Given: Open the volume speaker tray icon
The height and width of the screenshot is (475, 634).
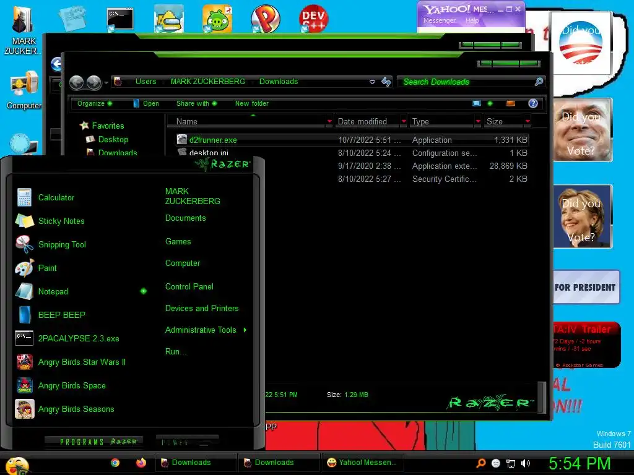Looking at the screenshot, I should click(x=525, y=463).
